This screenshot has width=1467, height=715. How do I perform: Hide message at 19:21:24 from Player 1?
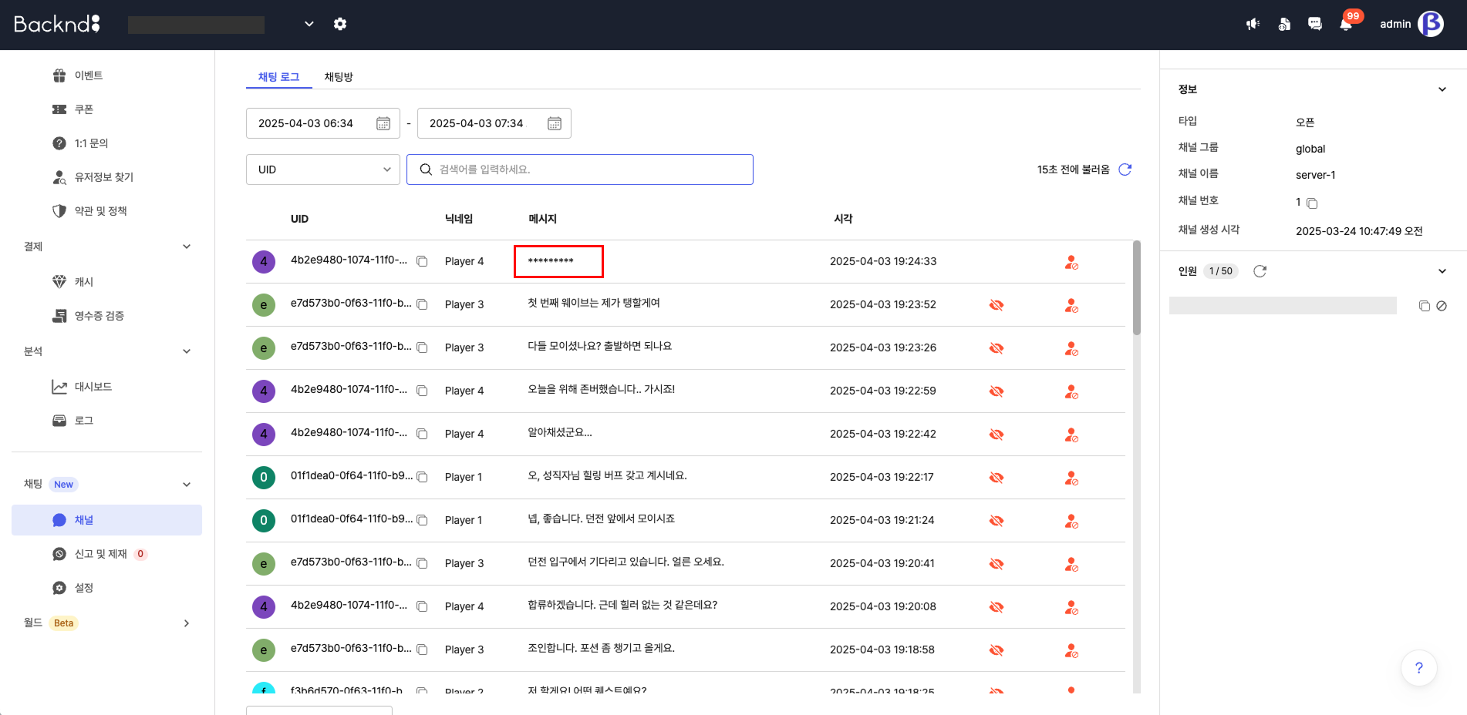997,521
